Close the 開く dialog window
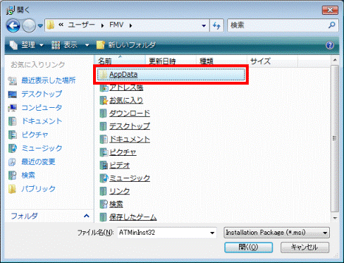The height and width of the screenshot is (263, 344). 330,10
